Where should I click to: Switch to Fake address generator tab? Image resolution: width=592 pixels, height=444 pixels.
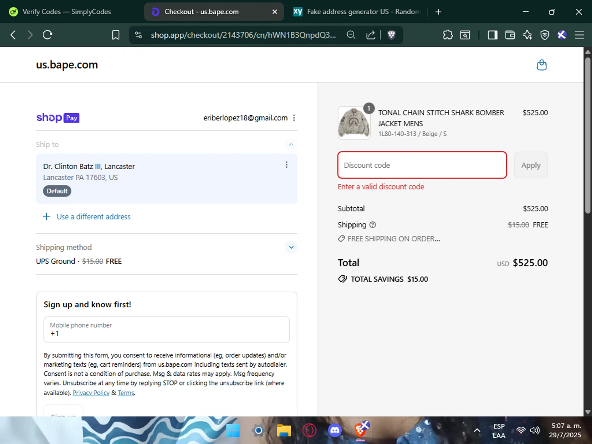(x=358, y=12)
